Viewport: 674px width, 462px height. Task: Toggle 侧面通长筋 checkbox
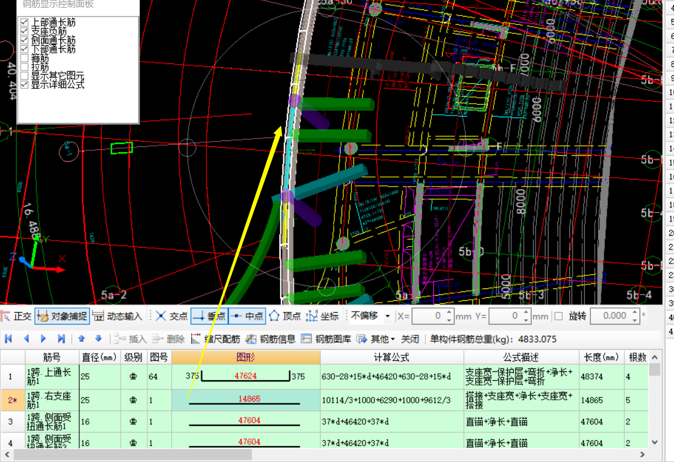point(24,40)
